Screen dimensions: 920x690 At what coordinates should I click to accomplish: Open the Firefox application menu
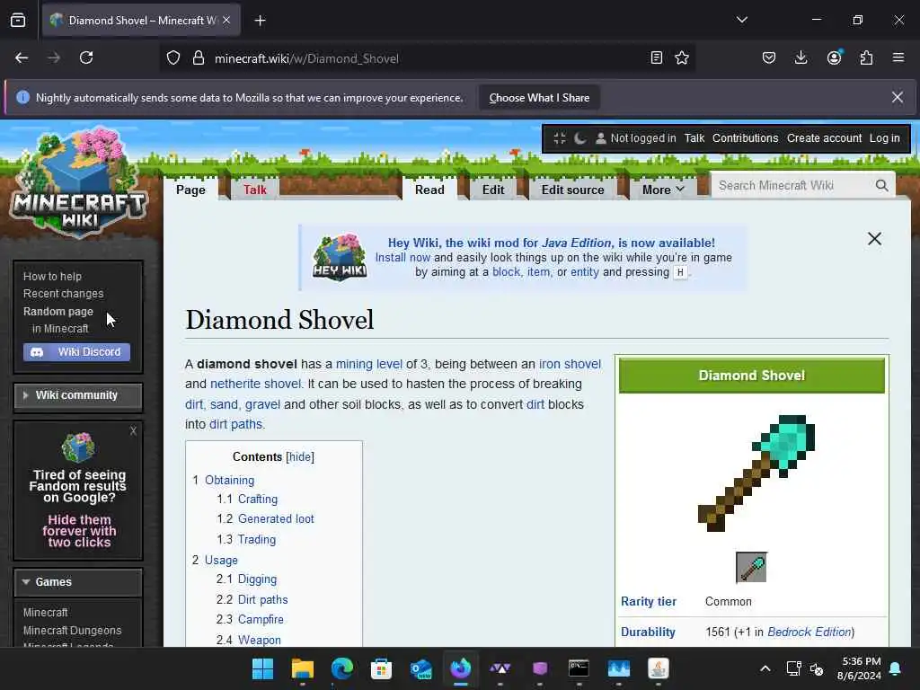coord(898,57)
